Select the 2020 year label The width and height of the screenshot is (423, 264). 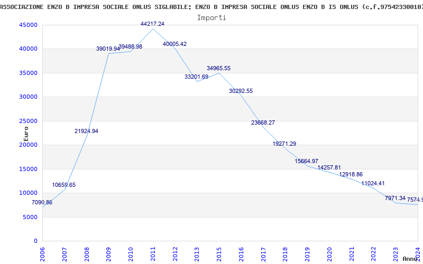click(329, 254)
